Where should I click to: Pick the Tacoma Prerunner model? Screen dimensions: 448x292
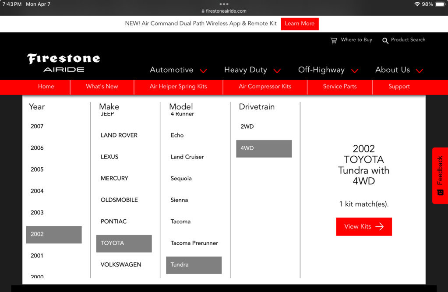[x=194, y=243]
